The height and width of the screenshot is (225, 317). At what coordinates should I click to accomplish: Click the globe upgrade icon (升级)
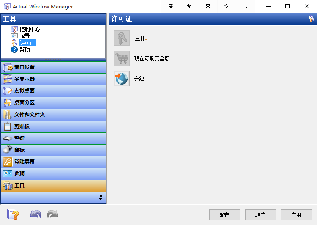click(x=122, y=79)
